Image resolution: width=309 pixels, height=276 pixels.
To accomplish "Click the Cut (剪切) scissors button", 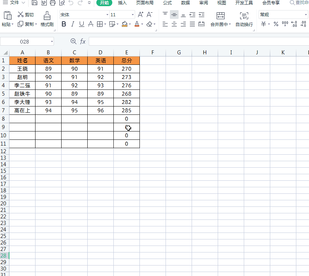I will click(x=26, y=14).
